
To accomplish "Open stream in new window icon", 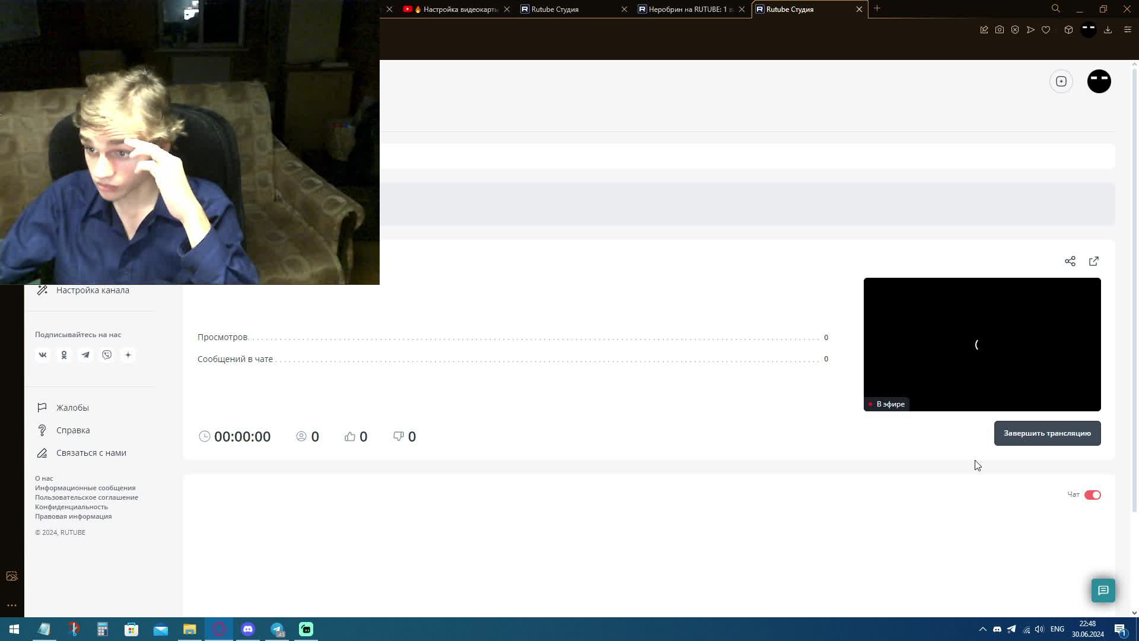I will point(1093,261).
